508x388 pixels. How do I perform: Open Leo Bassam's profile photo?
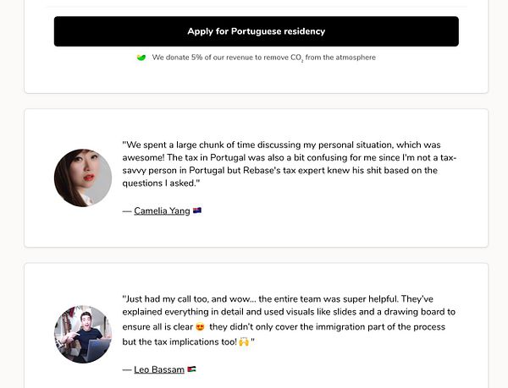click(x=83, y=335)
